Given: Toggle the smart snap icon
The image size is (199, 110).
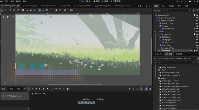Looking at the screenshot, I should (x=44, y=10).
